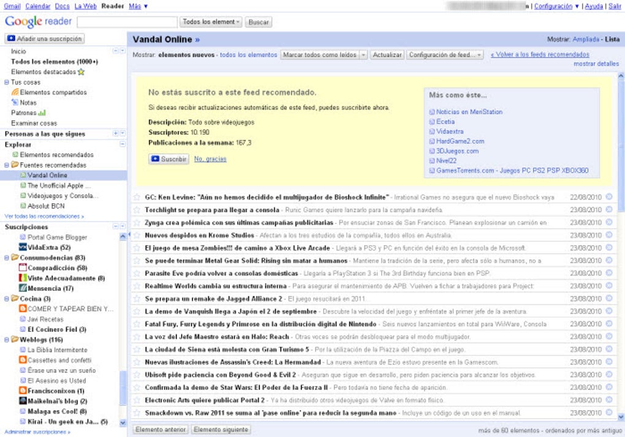Show todos los elementos
The image size is (625, 437).
click(x=248, y=55)
